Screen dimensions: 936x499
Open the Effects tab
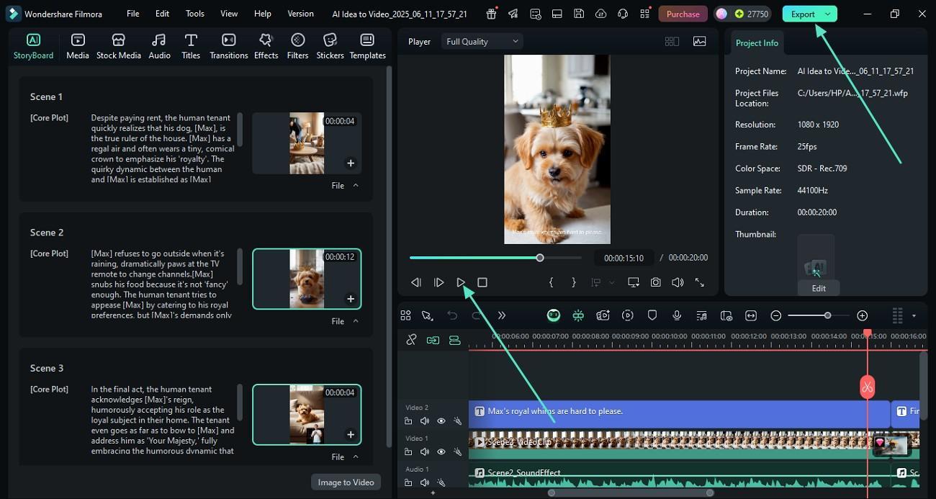(266, 46)
